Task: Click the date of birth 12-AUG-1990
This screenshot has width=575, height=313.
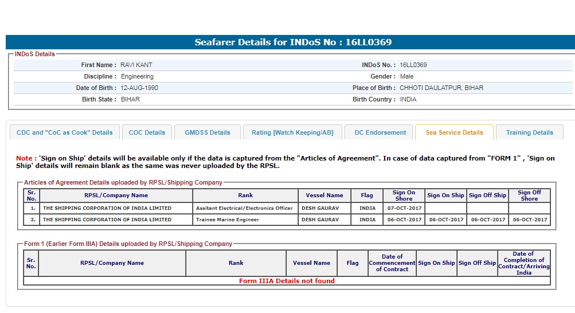Action: (x=139, y=88)
